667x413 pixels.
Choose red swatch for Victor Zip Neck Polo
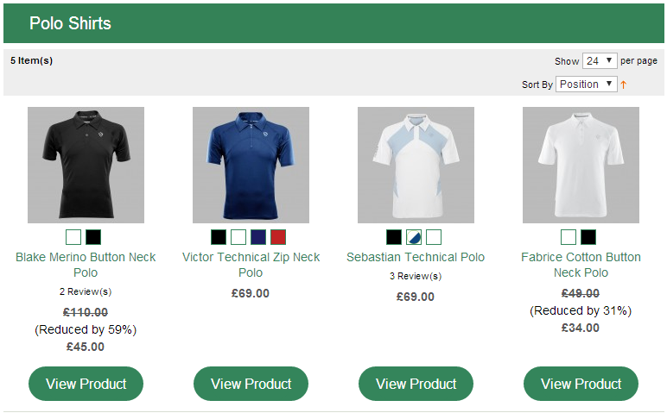tap(278, 237)
